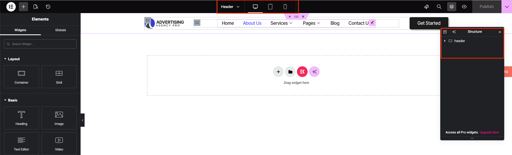Select the Video widget
The height and width of the screenshot is (155, 512).
pyautogui.click(x=59, y=144)
